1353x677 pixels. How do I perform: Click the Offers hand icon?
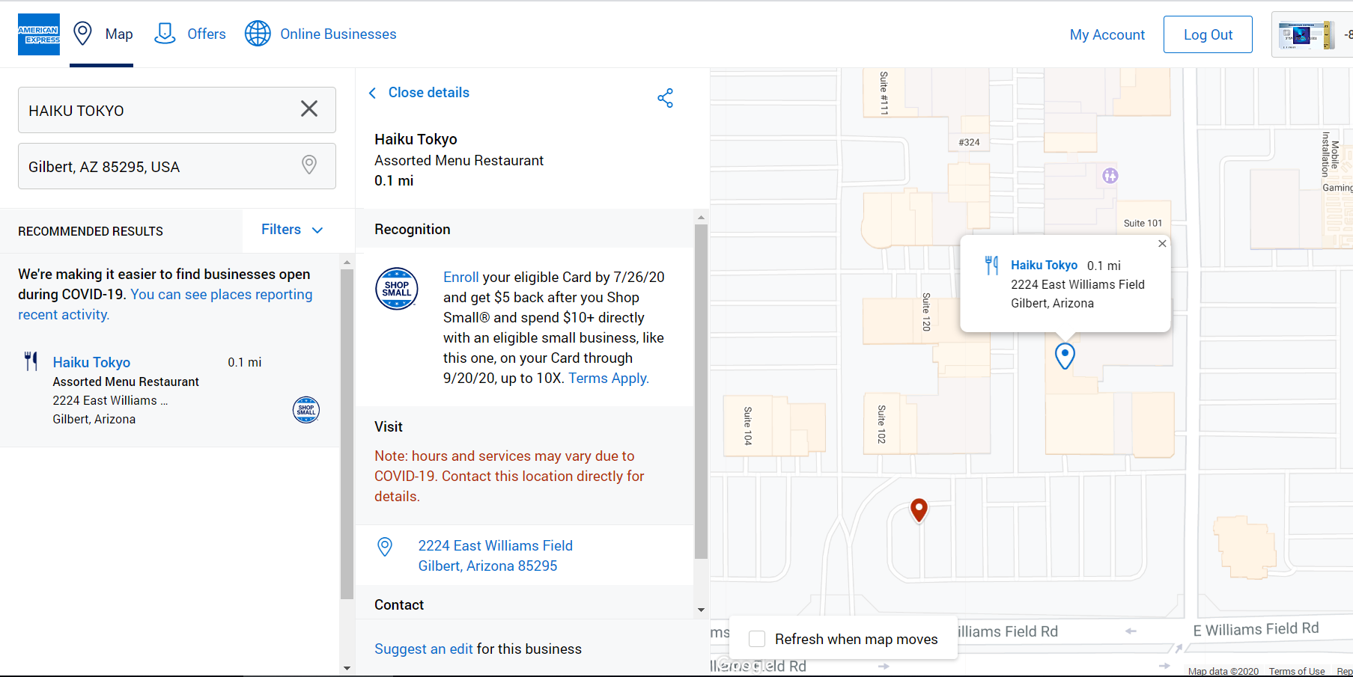(165, 34)
